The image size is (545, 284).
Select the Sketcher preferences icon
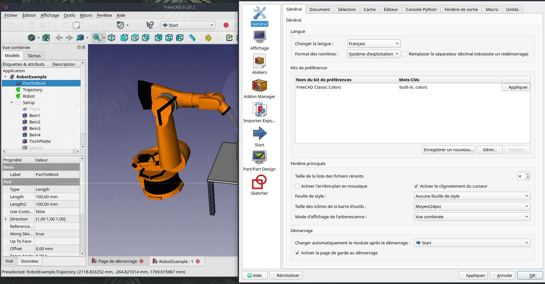pos(259,185)
